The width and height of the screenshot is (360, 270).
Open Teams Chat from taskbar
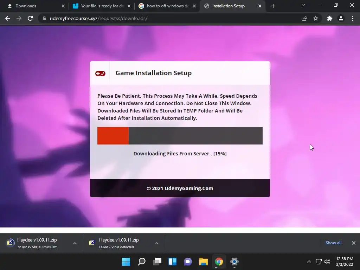coord(188,262)
